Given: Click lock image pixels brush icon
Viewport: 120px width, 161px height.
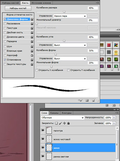Looking at the screenshot, I should (60, 123).
